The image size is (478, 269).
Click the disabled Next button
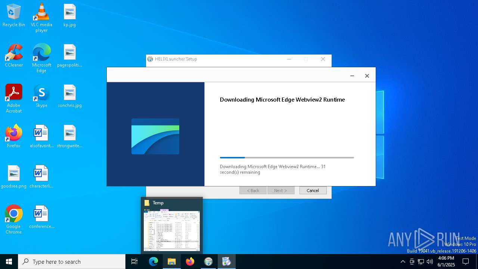click(281, 191)
